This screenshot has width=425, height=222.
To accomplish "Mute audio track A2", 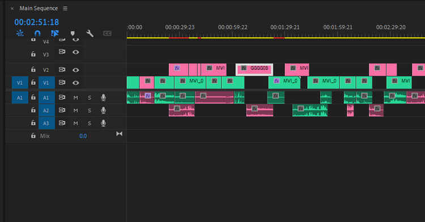I will click(75, 110).
